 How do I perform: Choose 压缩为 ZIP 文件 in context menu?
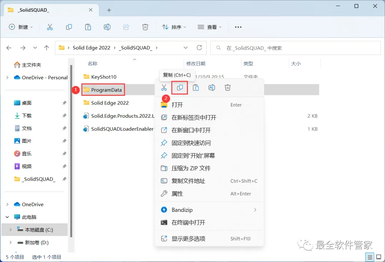pos(210,169)
